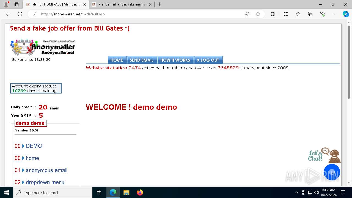This screenshot has height=198, width=352.
Task: Go back with the browser back arrow
Action: [8, 14]
